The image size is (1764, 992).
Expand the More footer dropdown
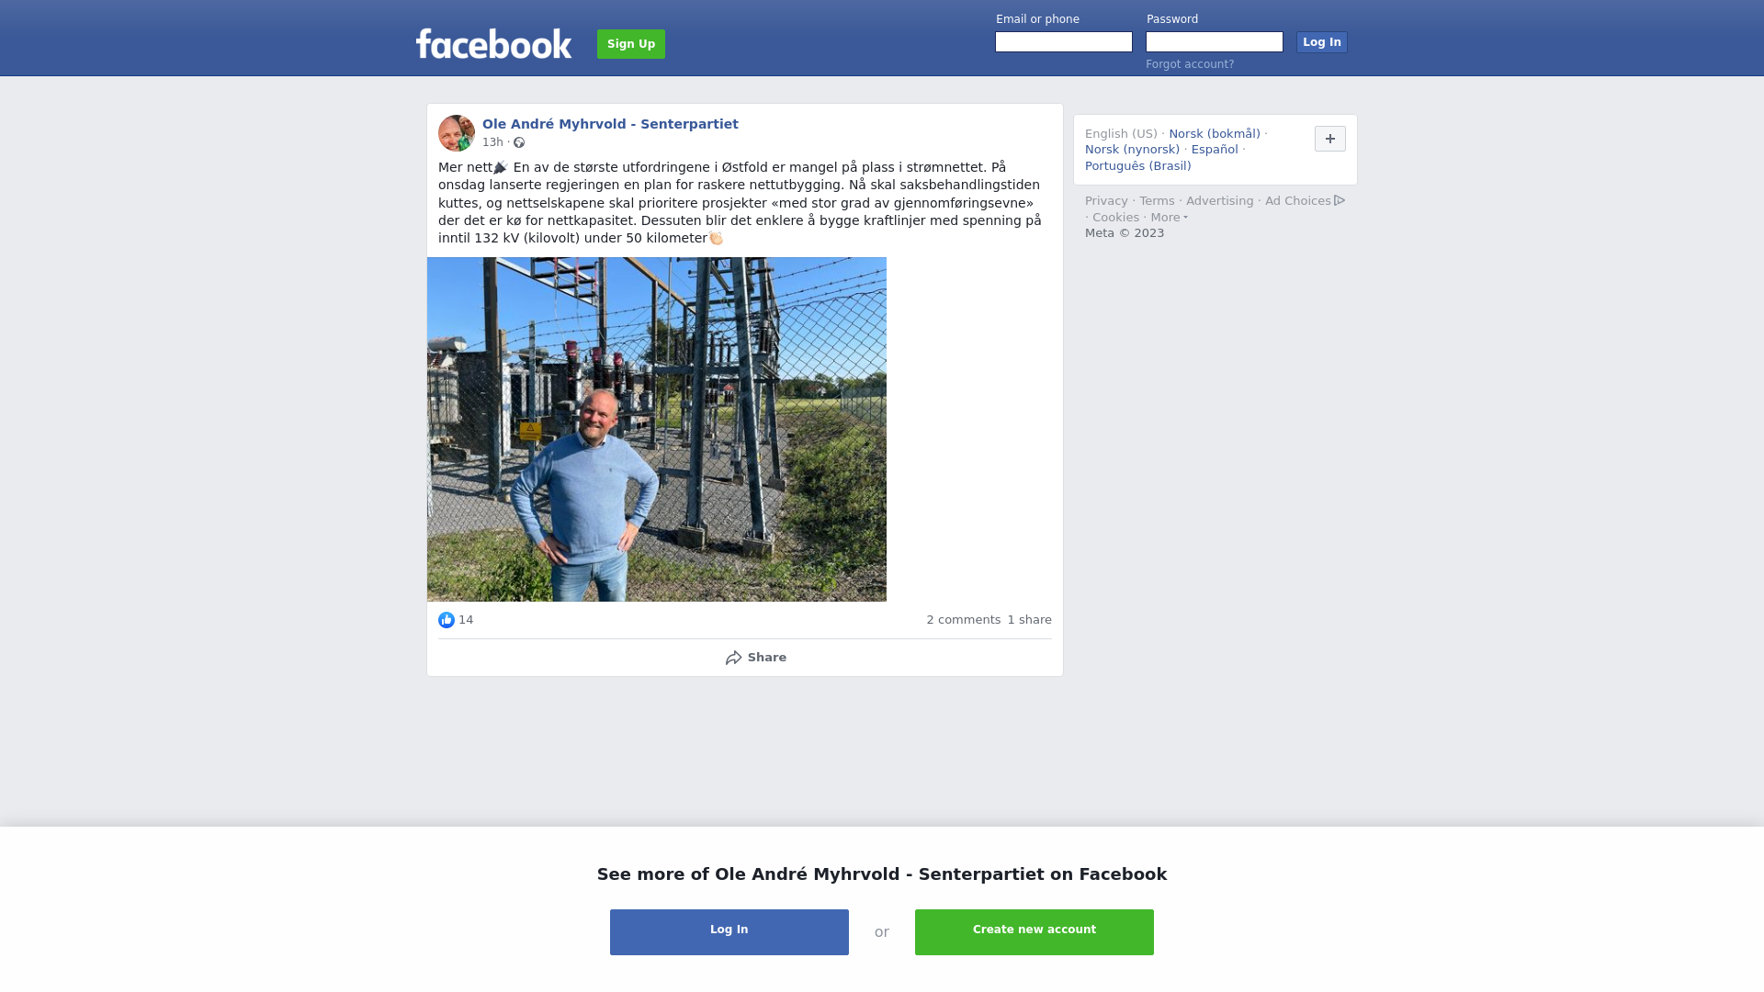tap(1169, 218)
